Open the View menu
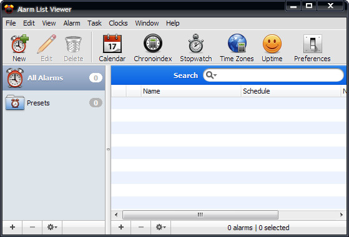 coord(49,23)
